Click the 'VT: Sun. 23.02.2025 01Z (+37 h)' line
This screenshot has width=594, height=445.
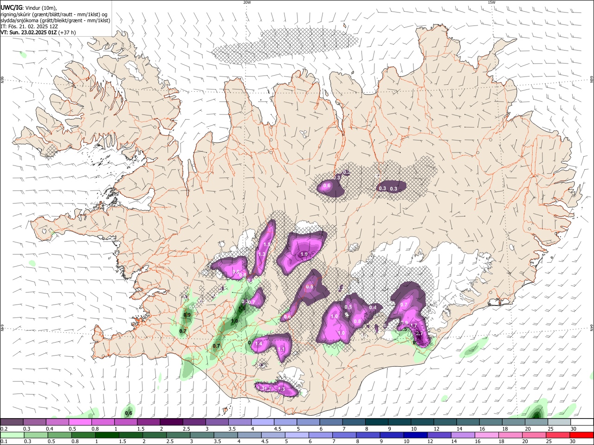pyautogui.click(x=38, y=32)
